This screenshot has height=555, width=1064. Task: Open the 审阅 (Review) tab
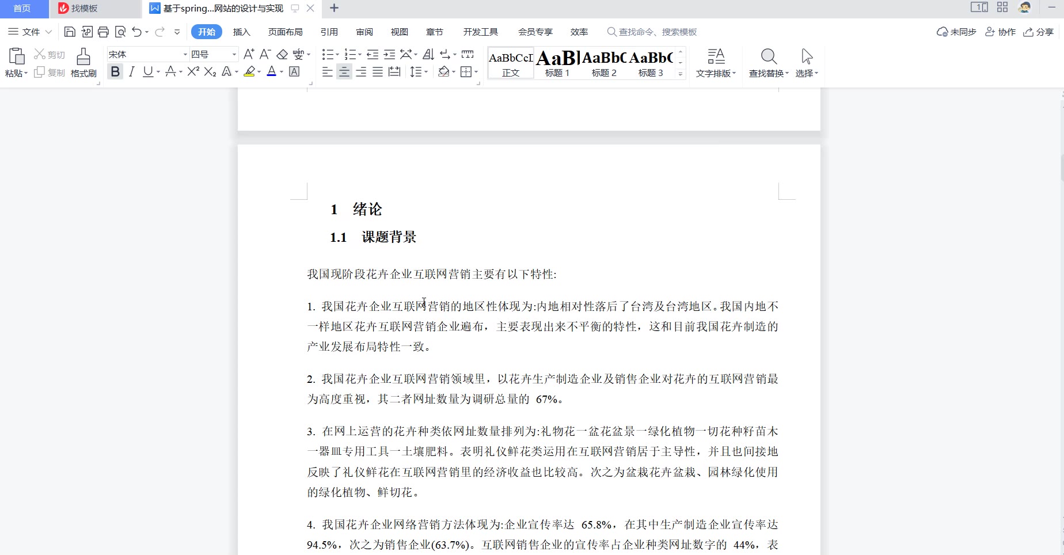point(364,32)
